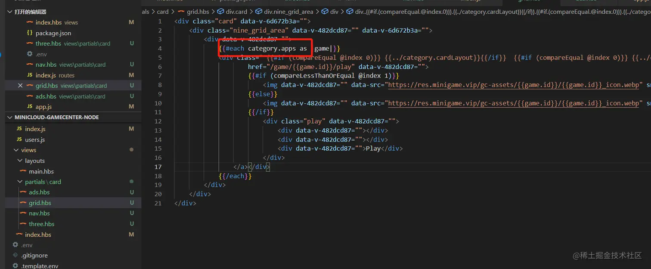Viewport: 651px width, 269px height.
Task: Close the grid.hbs open editor
Action: click(20, 86)
